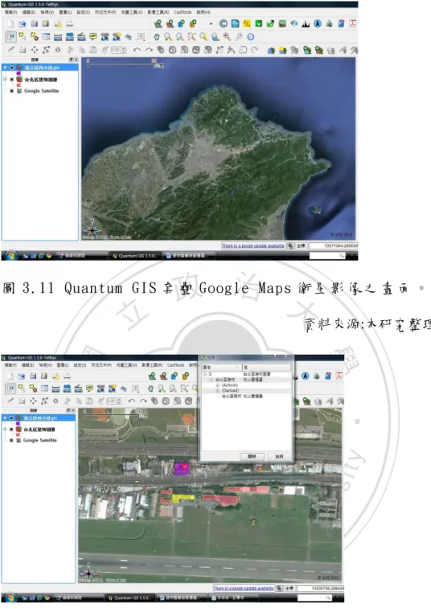The image size is (431, 609).
Task: Click Print icon in coastline QGIS window
Action: pyautogui.click(x=69, y=24)
